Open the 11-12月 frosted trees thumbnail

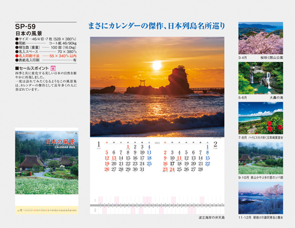(261, 198)
